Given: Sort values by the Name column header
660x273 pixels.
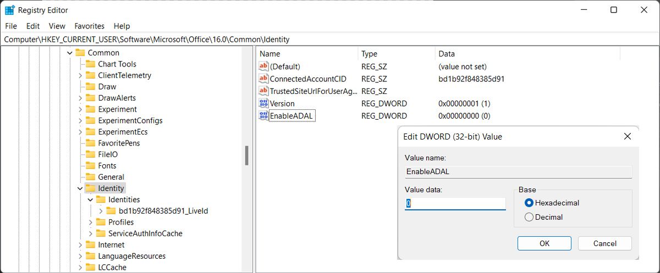Looking at the screenshot, I should [x=307, y=54].
